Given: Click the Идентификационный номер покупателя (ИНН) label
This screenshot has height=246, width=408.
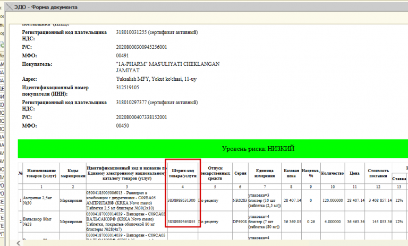Looking at the screenshot, I should pos(55,91).
